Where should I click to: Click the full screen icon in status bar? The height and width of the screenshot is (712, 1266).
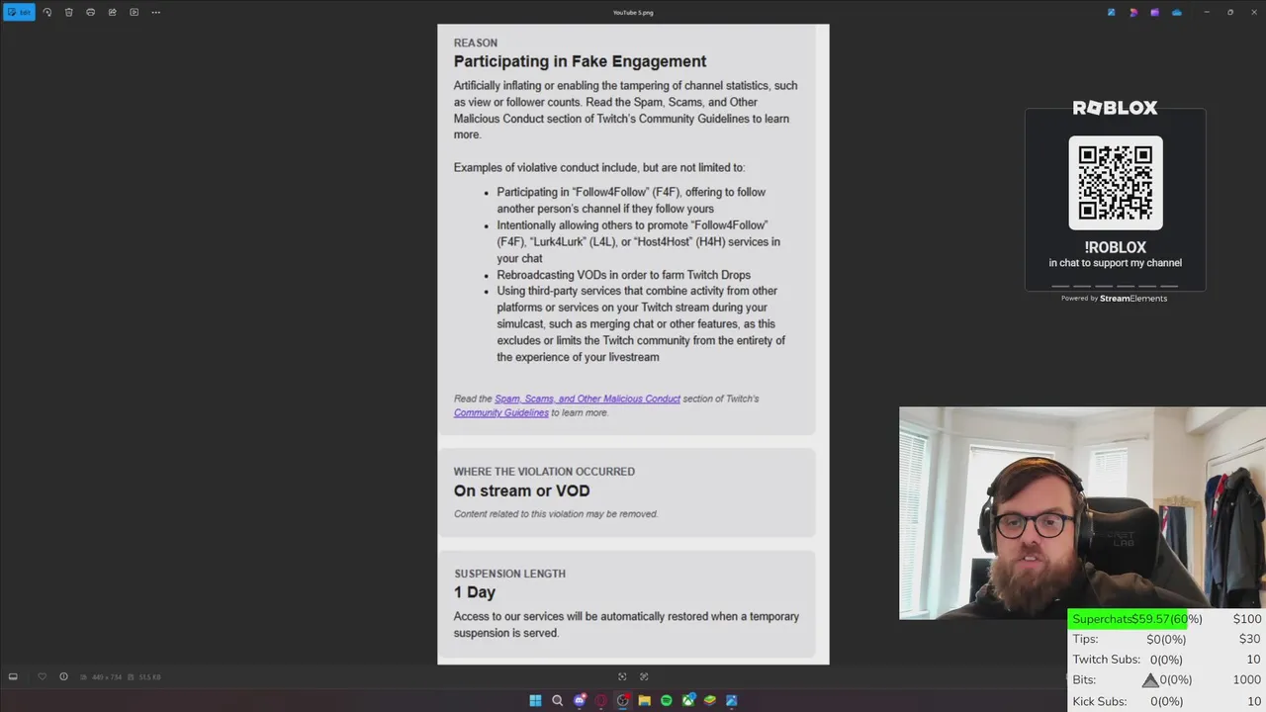(x=644, y=676)
